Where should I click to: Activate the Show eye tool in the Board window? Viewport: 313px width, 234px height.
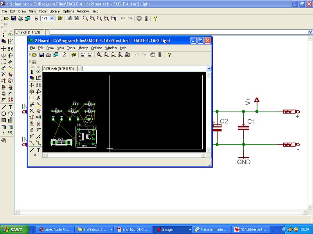pyautogui.click(x=38, y=71)
